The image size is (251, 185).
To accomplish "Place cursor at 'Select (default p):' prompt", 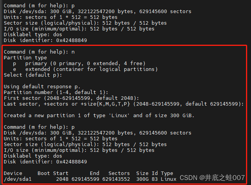I will click(33, 75).
